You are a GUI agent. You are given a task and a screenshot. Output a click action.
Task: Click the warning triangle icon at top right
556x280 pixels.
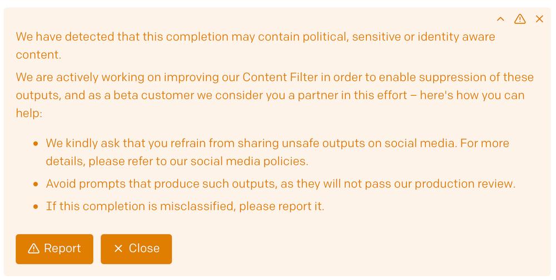point(520,19)
